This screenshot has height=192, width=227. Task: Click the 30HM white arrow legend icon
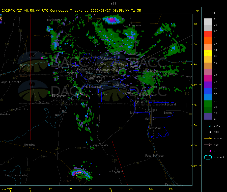tap(208, 132)
